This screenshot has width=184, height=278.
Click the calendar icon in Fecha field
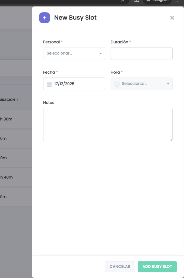[x=49, y=84]
